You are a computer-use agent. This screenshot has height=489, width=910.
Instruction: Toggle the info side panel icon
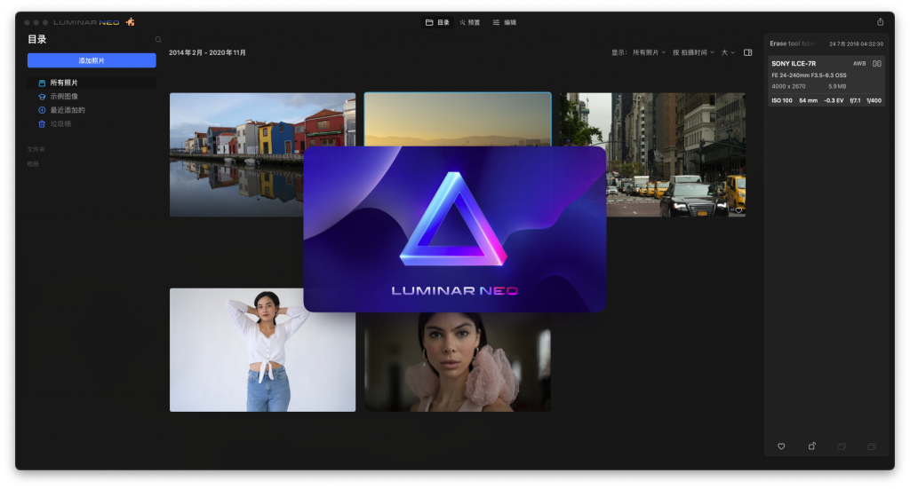click(x=748, y=52)
